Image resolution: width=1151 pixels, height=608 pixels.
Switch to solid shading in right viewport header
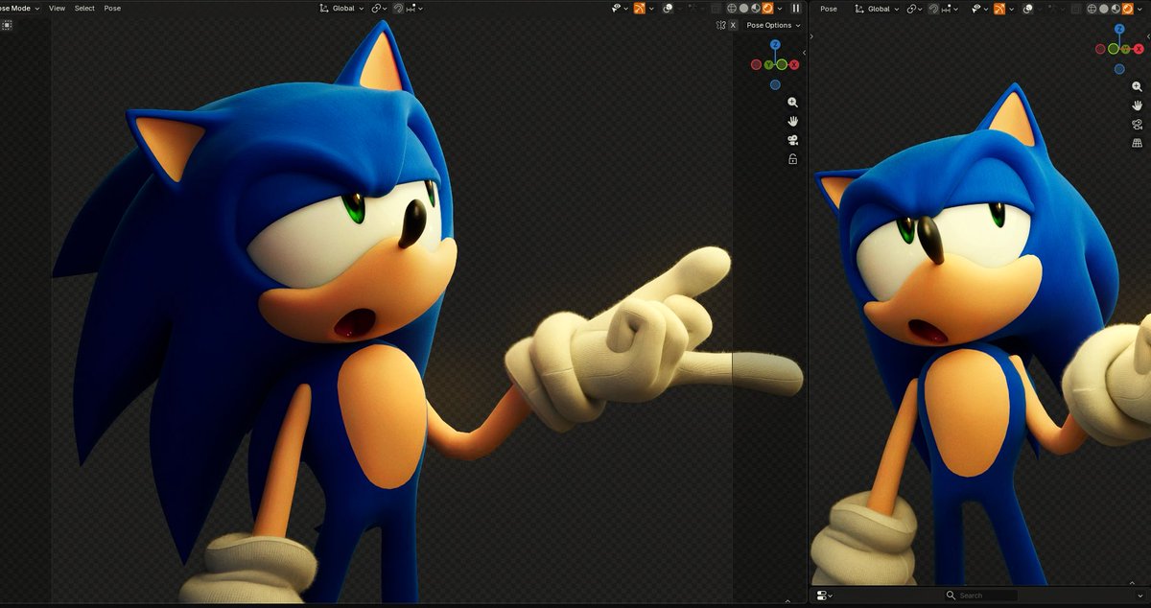click(1104, 8)
